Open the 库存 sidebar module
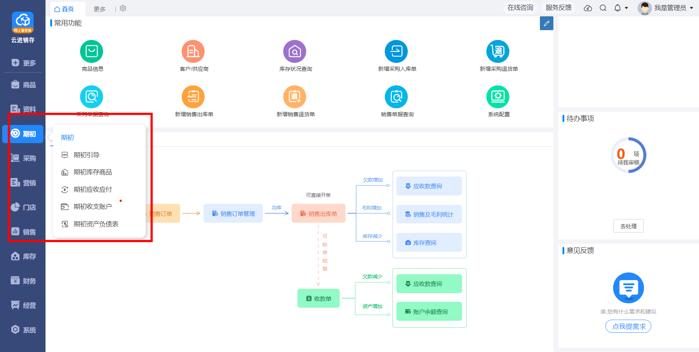Viewport: 699px width, 352px height. [x=23, y=256]
